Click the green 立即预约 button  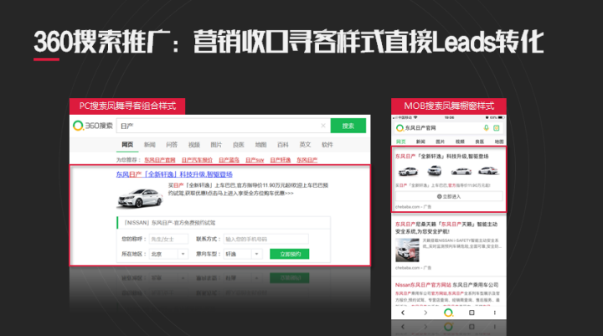(x=290, y=254)
